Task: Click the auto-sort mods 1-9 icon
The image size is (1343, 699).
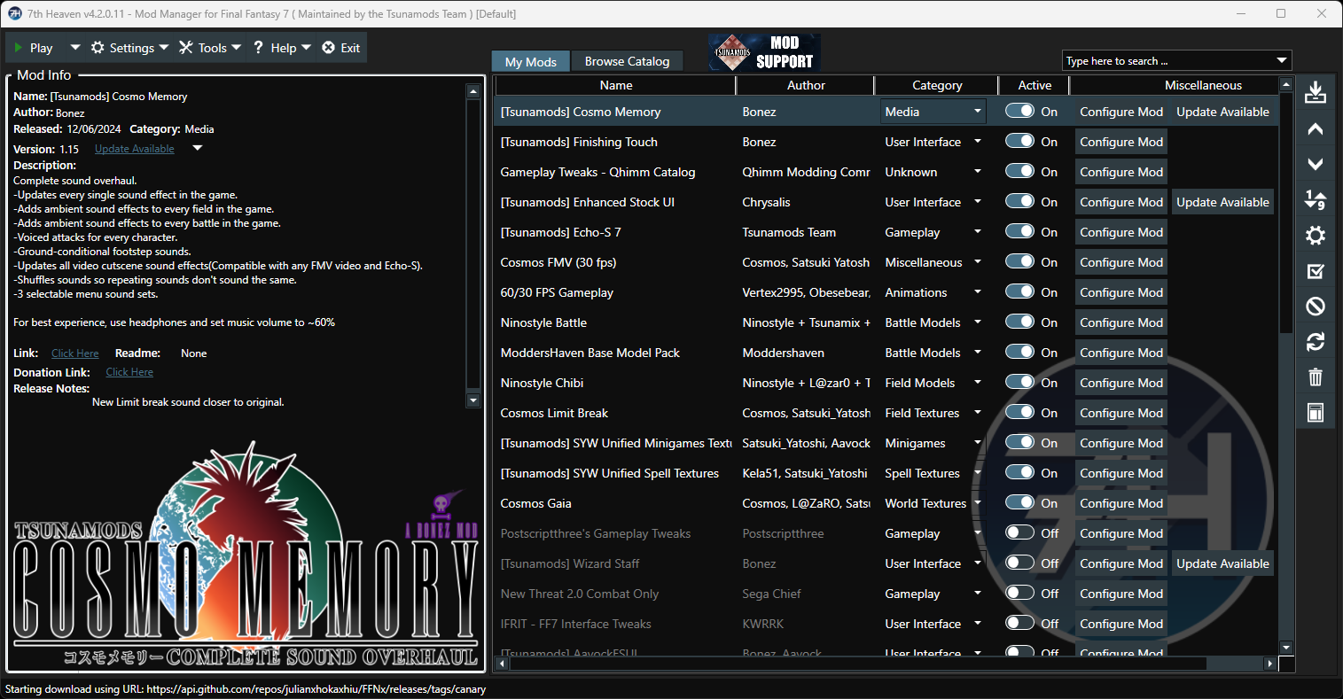Action: 1316,199
